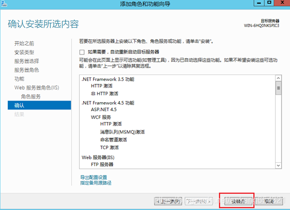Image resolution: width=290 pixels, height=210 pixels.
Task: Select 开始之前 step in the sidebar
Action: point(24,43)
